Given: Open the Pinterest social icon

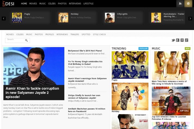Looking at the screenshot, I should [182, 40].
